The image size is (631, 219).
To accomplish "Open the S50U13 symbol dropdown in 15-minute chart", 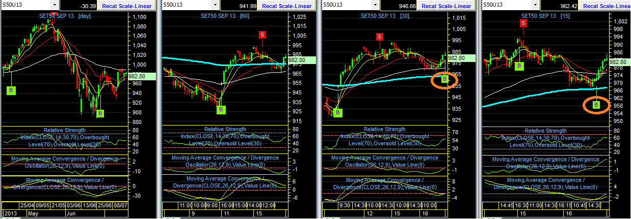I will click(x=535, y=5).
